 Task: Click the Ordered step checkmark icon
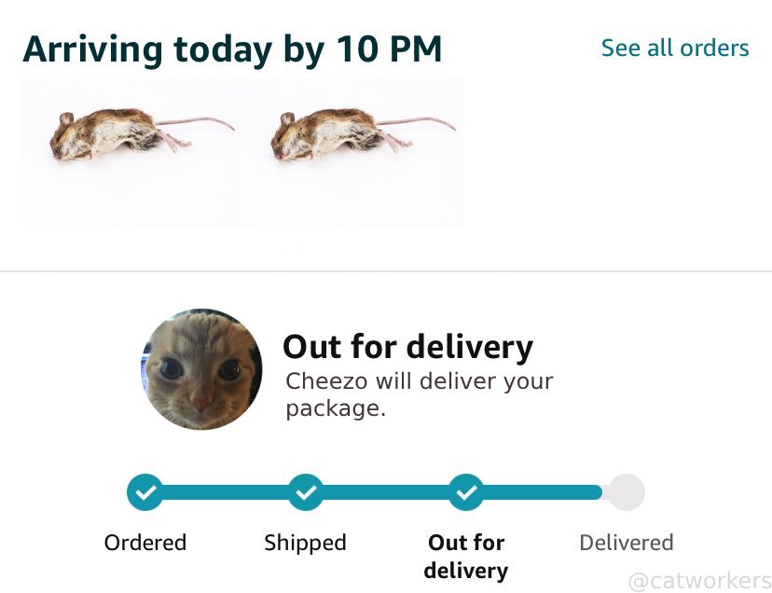[x=145, y=491]
